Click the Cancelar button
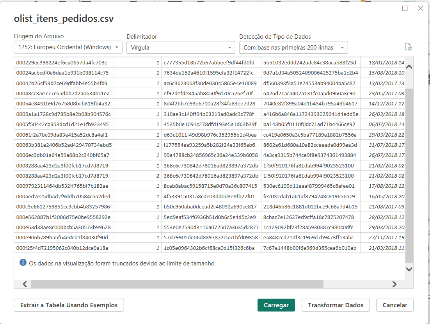 pyautogui.click(x=394, y=305)
